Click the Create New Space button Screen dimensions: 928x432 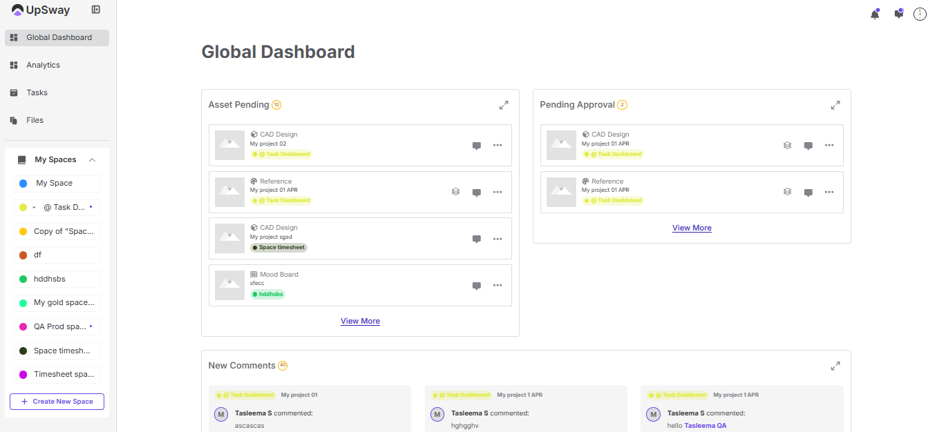click(x=57, y=402)
